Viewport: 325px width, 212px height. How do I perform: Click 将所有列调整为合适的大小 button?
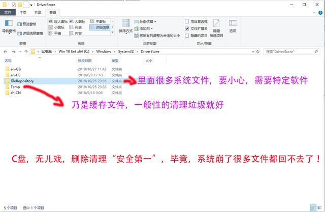click(157, 36)
